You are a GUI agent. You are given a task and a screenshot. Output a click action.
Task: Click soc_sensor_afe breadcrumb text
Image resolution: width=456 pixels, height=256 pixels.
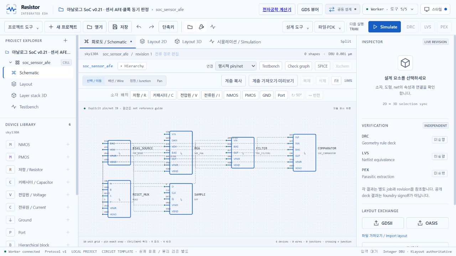[x=170, y=10]
